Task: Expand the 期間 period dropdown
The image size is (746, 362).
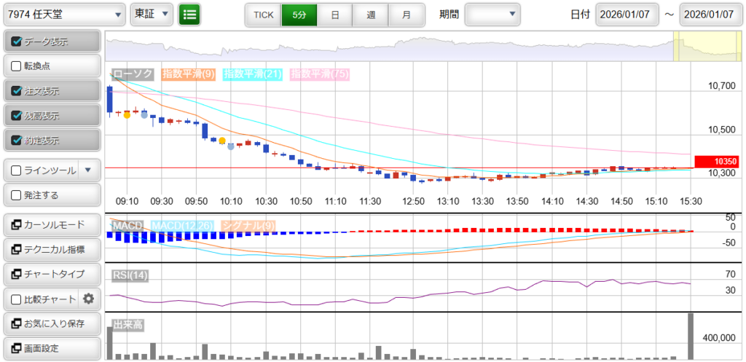Action: (x=492, y=14)
